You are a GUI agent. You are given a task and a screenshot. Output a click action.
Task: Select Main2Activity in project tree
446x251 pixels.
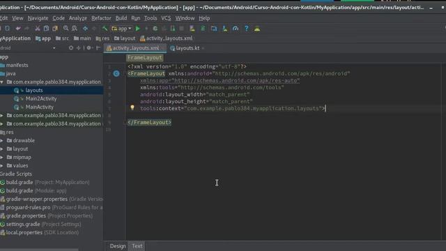[41, 99]
